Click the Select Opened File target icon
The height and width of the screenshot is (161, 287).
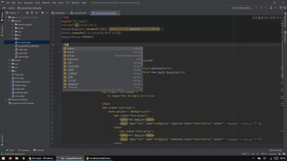pos(27,13)
